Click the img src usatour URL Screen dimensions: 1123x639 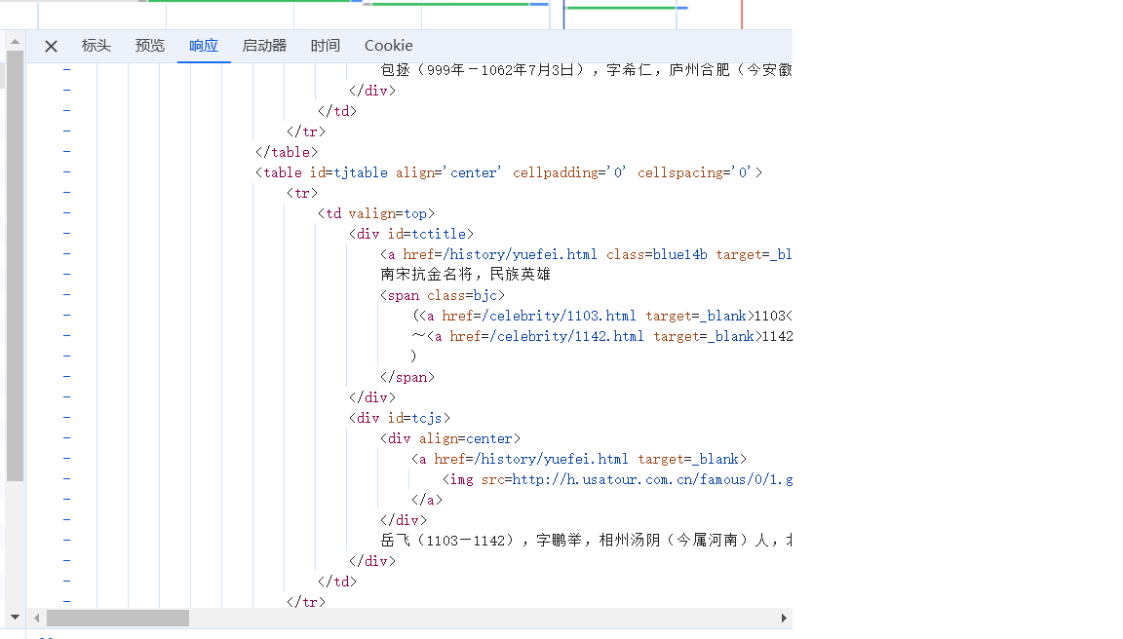pyautogui.click(x=652, y=479)
